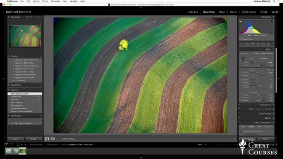Toggle highlight clipping indicator in histogram
This screenshot has width=283, height=159.
pyautogui.click(x=272, y=21)
